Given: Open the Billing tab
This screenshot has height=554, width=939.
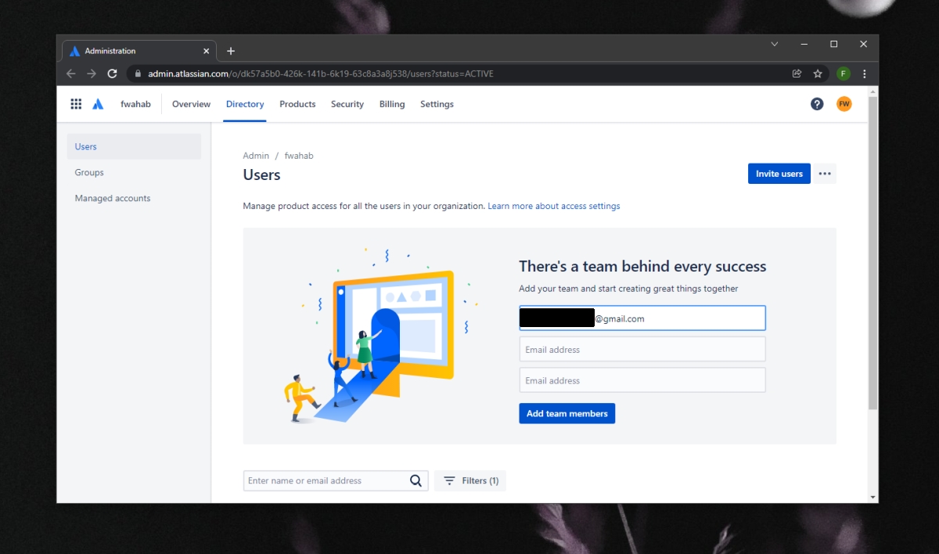Looking at the screenshot, I should [392, 104].
